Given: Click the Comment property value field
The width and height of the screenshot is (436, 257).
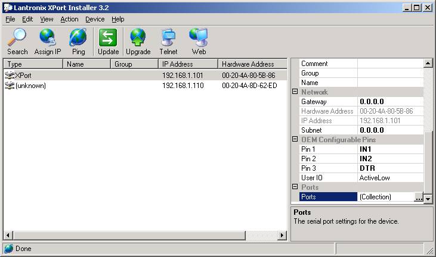Looking at the screenshot, I should pyautogui.click(x=390, y=64).
